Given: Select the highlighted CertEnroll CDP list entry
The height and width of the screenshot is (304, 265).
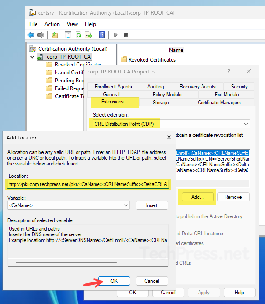Looking at the screenshot, I should (212, 153).
